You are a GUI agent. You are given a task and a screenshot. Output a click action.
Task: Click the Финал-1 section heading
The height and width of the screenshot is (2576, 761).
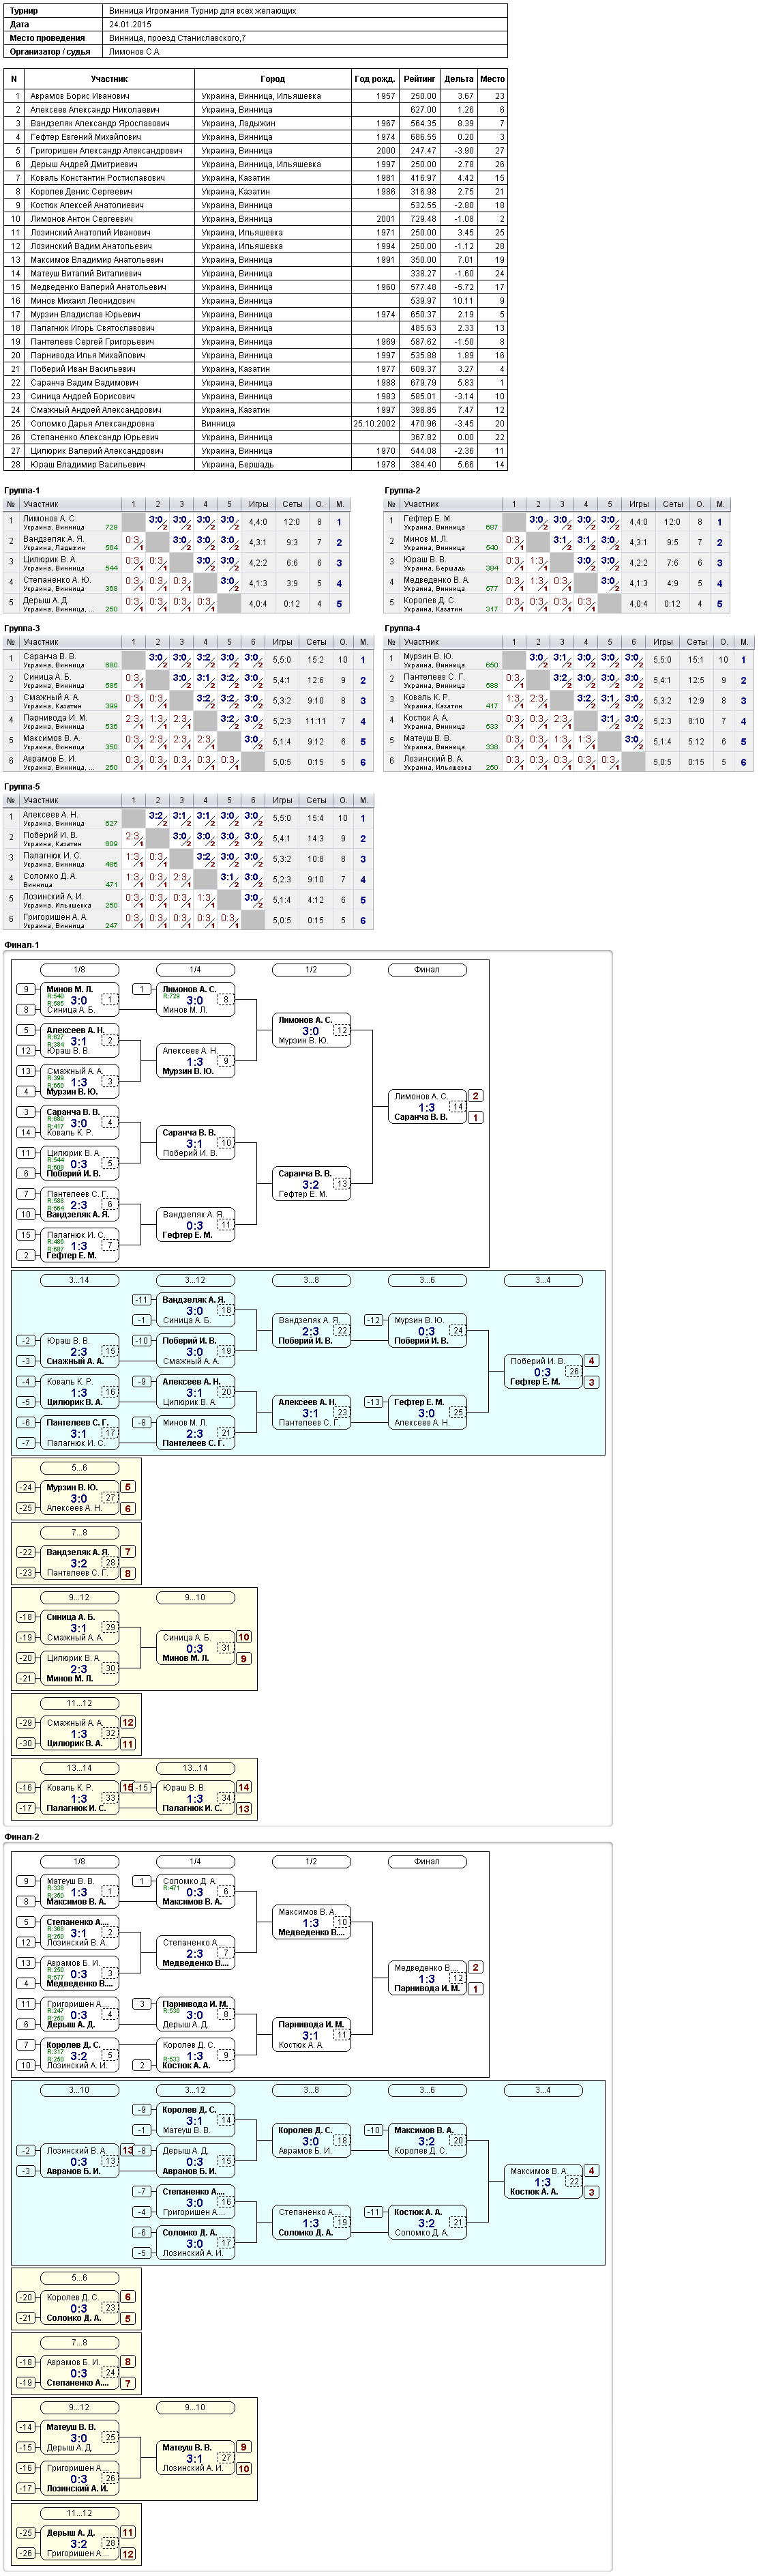(x=22, y=945)
